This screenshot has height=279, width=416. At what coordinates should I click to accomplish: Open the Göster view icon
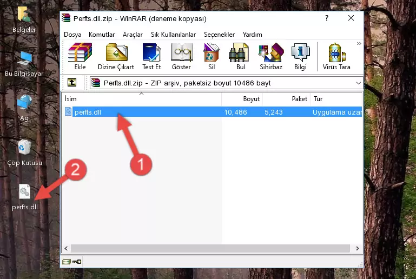181,56
